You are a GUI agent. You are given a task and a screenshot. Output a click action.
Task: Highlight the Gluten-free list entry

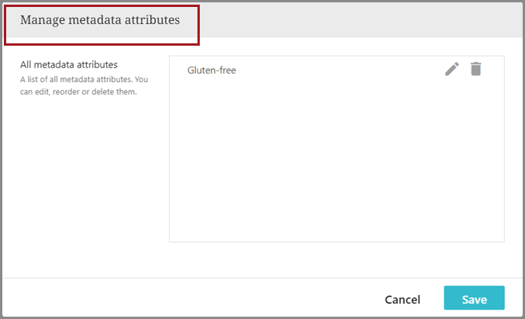pos(211,70)
